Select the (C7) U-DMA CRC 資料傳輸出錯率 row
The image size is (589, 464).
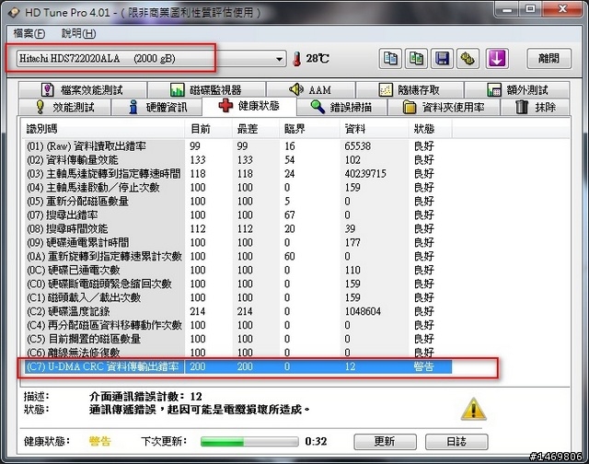(x=238, y=366)
